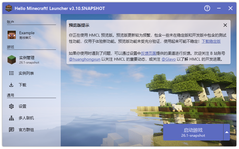This screenshot has width=239, height=149.
Task: Click the download arrow icon
Action: click(11, 85)
